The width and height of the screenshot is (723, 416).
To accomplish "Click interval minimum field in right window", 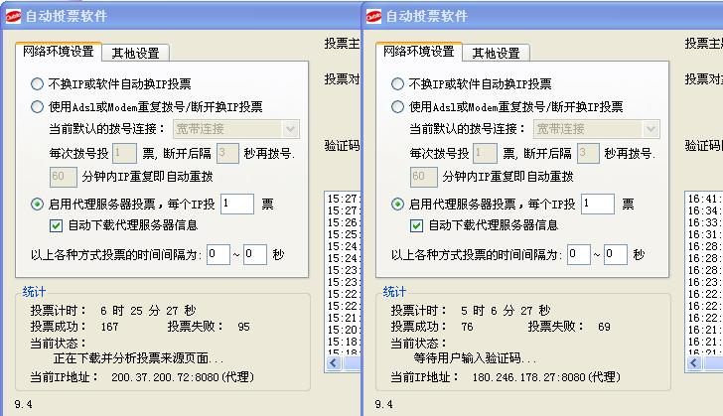I will [579, 254].
